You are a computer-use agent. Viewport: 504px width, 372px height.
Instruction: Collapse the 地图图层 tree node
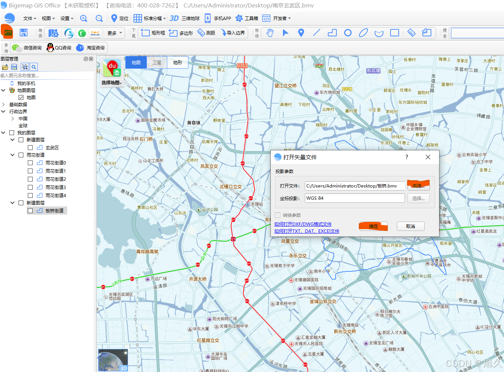3,90
